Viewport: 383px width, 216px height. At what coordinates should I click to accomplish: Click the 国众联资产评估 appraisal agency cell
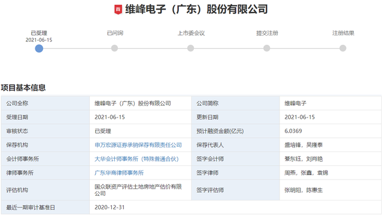coord(141,190)
